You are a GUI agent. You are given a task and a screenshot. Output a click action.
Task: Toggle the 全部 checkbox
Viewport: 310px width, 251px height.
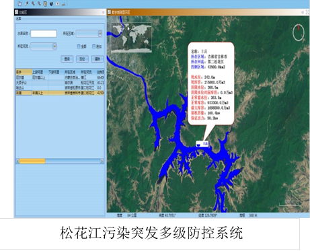(x=79, y=46)
